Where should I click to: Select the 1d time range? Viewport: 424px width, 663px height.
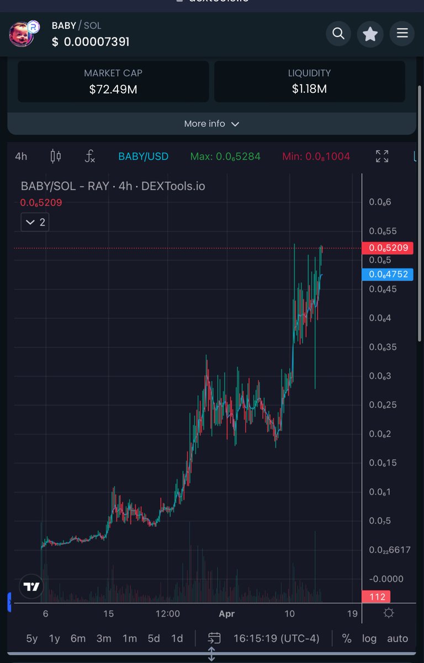[x=177, y=638]
